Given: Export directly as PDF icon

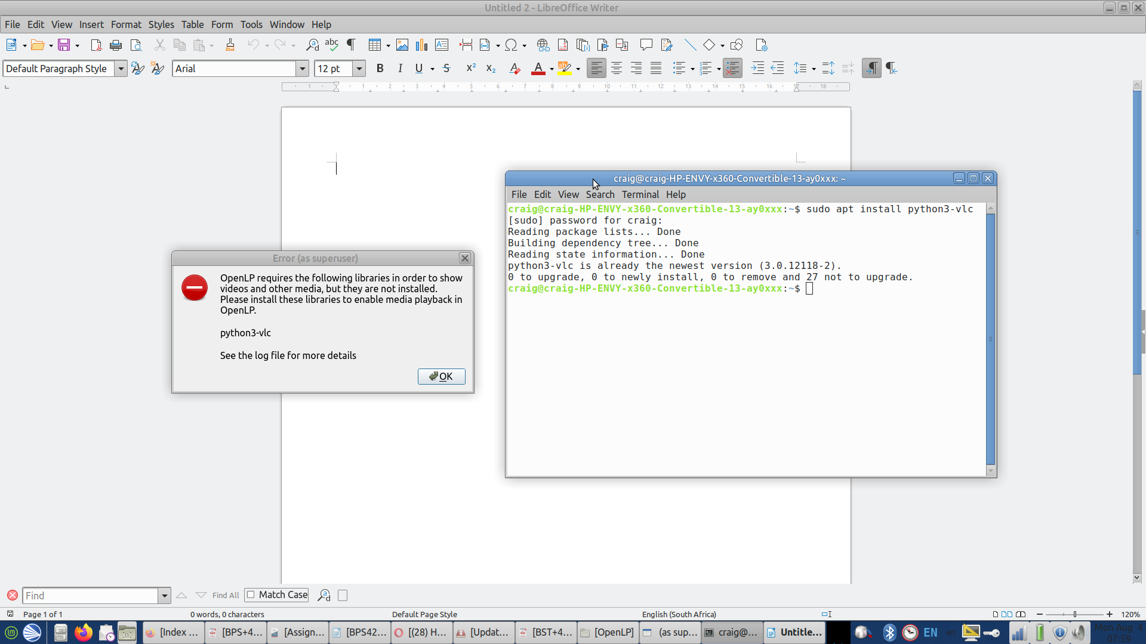Looking at the screenshot, I should tap(95, 45).
